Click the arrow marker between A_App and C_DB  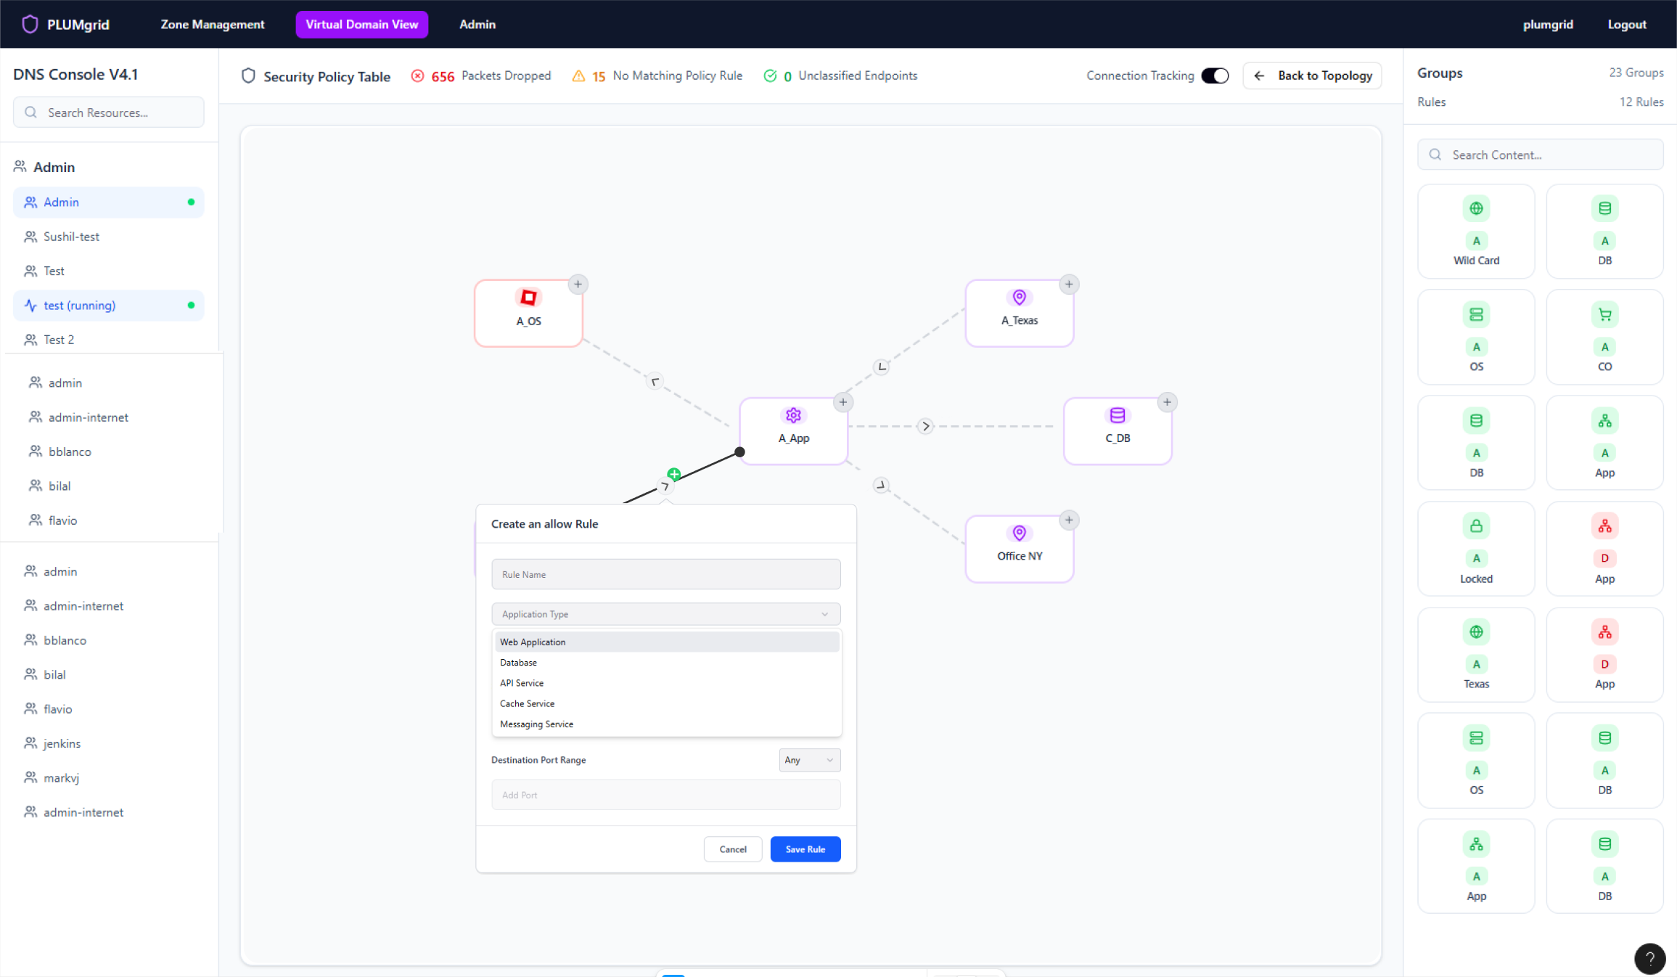(x=924, y=426)
